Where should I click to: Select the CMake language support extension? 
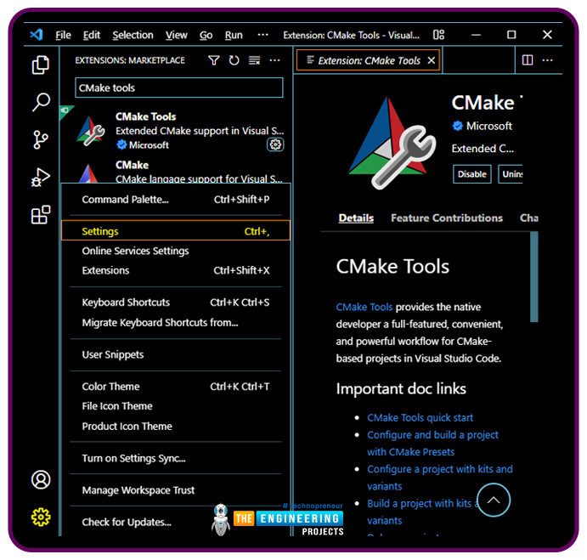point(176,171)
